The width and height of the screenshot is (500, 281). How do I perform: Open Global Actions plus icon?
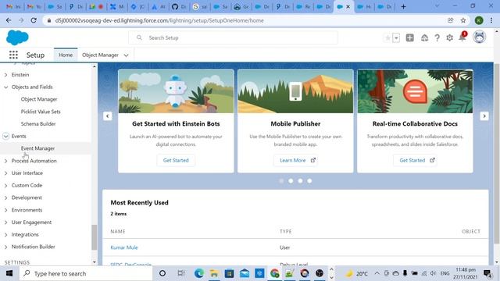click(x=409, y=38)
